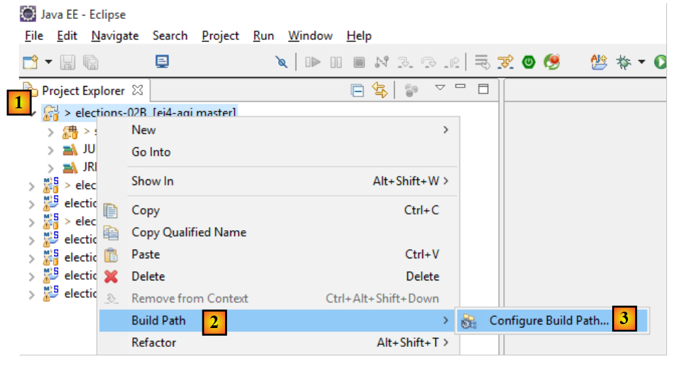Open the Project Explorer View Menu triangle
Viewport: 682px width, 373px height.
pyautogui.click(x=440, y=88)
